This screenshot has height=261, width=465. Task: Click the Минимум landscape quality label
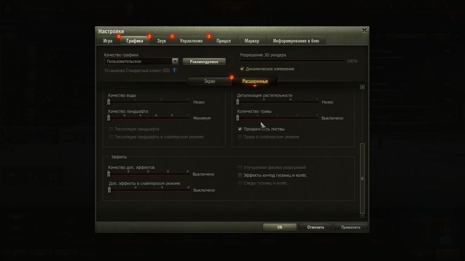202,118
